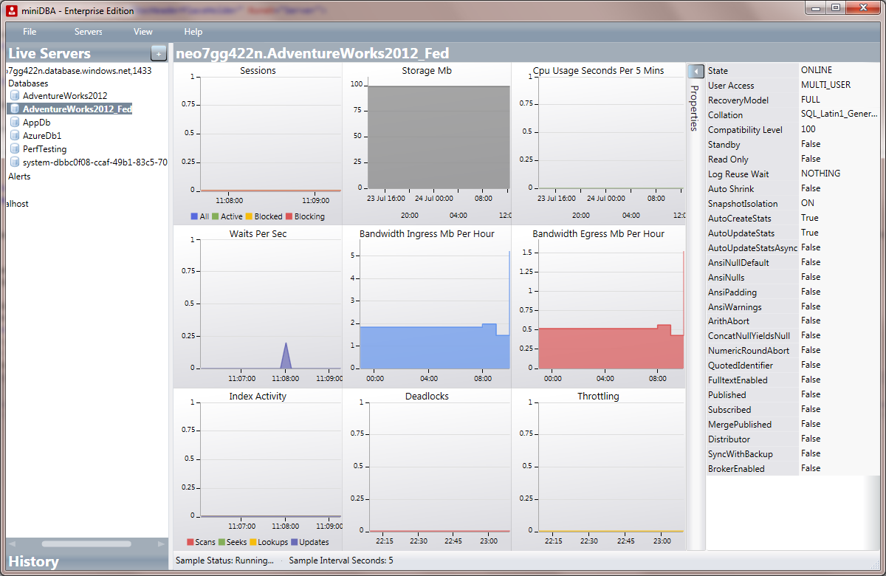886x576 pixels.
Task: Select the Collation value SQL_Latin1
Action: [839, 114]
